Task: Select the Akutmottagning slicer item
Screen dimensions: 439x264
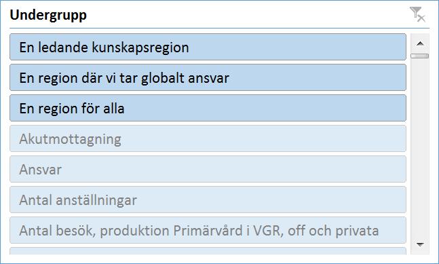Action: (x=208, y=138)
